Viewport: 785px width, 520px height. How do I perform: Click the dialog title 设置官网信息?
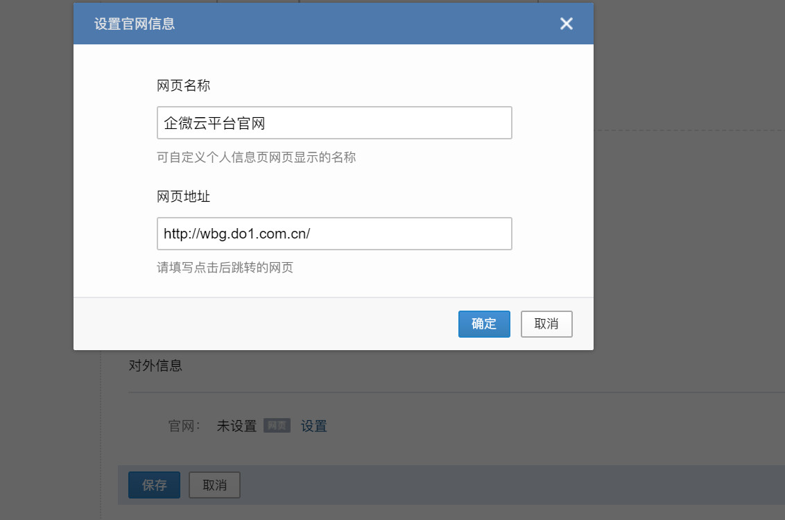pyautogui.click(x=135, y=24)
